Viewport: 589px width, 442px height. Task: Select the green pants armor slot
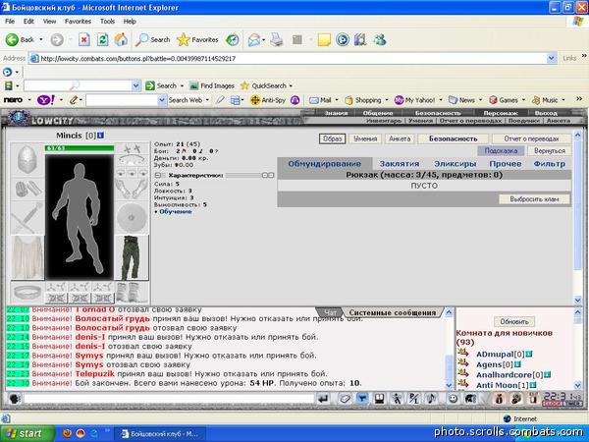pos(132,257)
